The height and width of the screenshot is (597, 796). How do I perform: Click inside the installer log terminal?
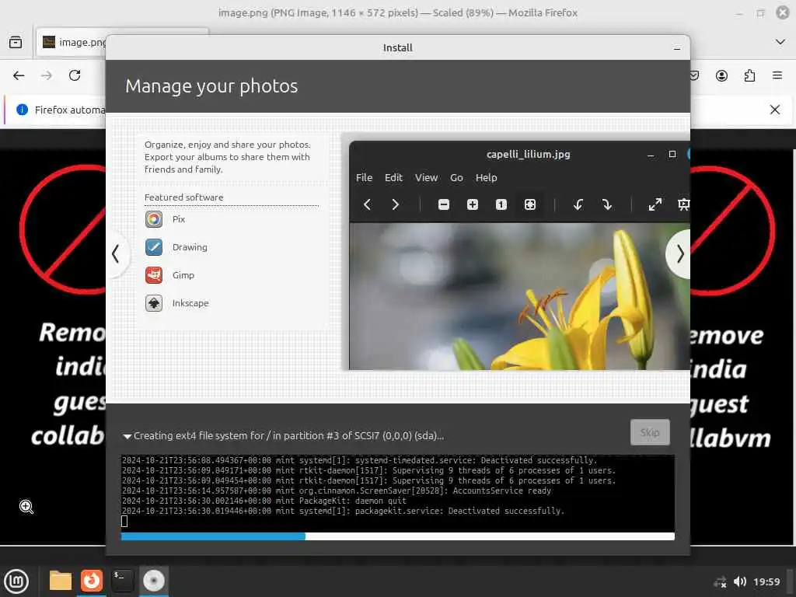click(x=397, y=492)
